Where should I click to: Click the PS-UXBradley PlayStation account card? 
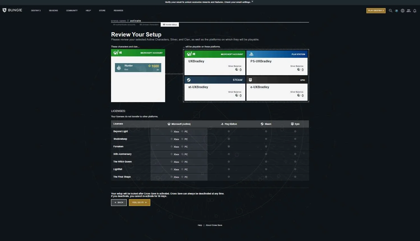click(277, 63)
